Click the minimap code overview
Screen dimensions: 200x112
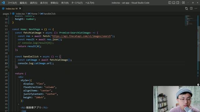coord(191,21)
